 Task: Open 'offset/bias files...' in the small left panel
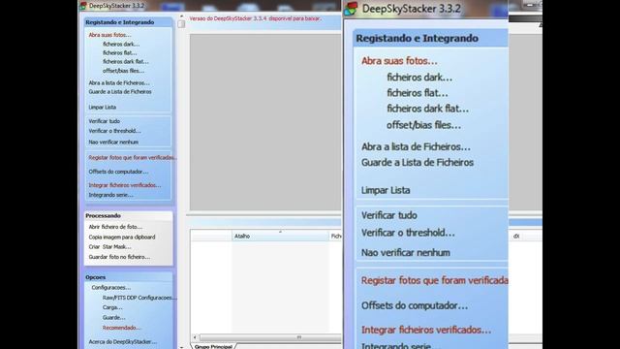click(123, 71)
